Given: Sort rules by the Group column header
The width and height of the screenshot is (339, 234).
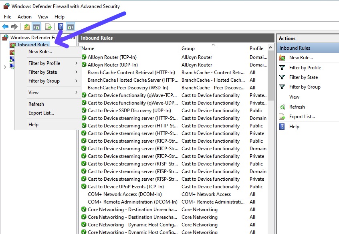Looking at the screenshot, I should pyautogui.click(x=212, y=48).
